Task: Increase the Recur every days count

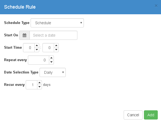Action: point(40,83)
